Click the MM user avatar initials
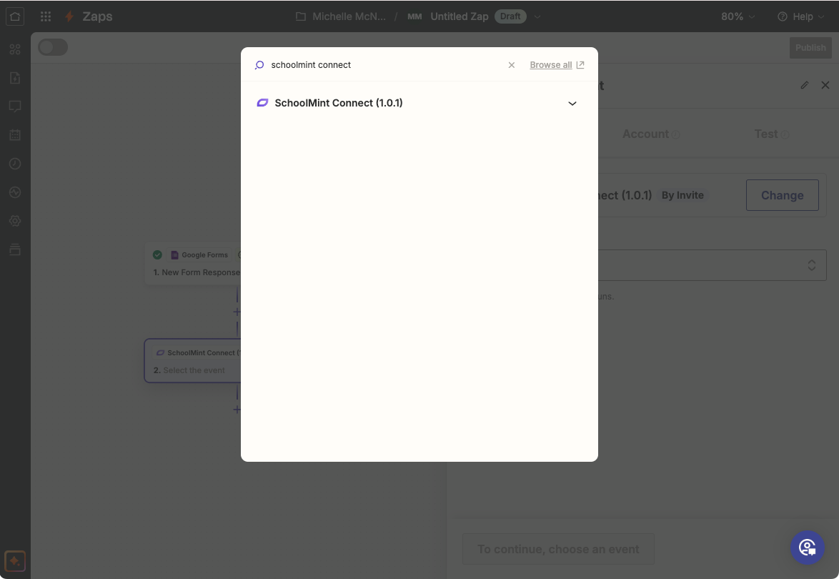This screenshot has height=579, width=839. click(414, 16)
